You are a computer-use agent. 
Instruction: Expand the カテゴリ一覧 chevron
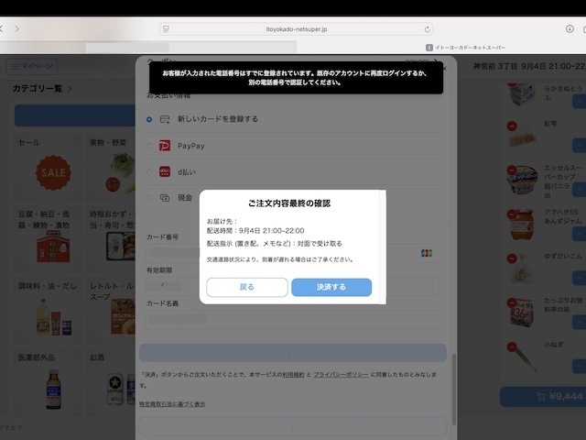(70, 89)
